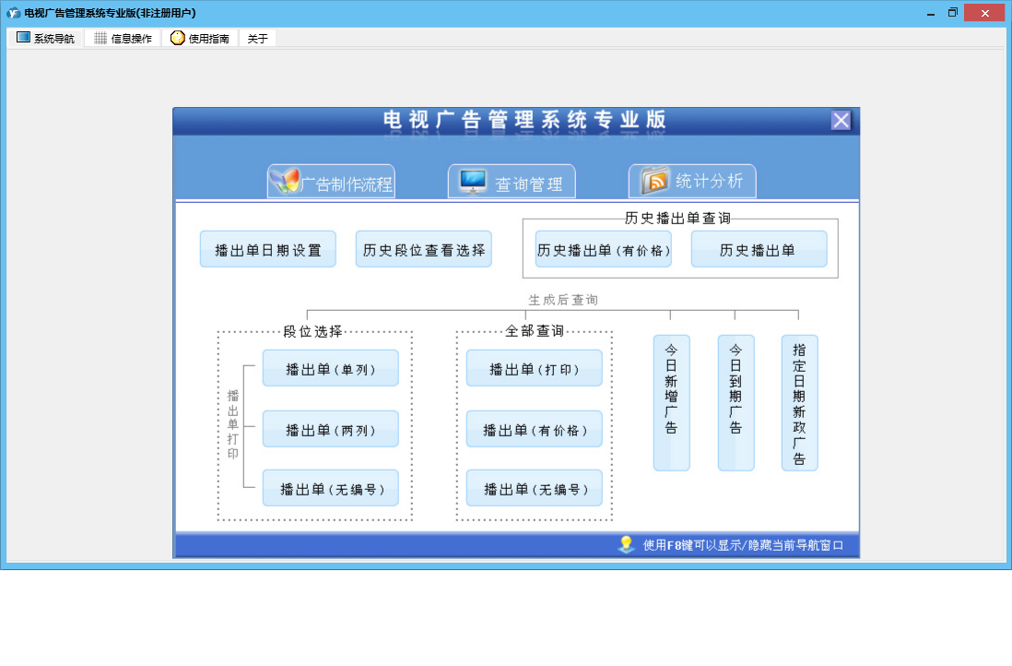Open 播出单日期设置
The image size is (1012, 666).
[268, 249]
